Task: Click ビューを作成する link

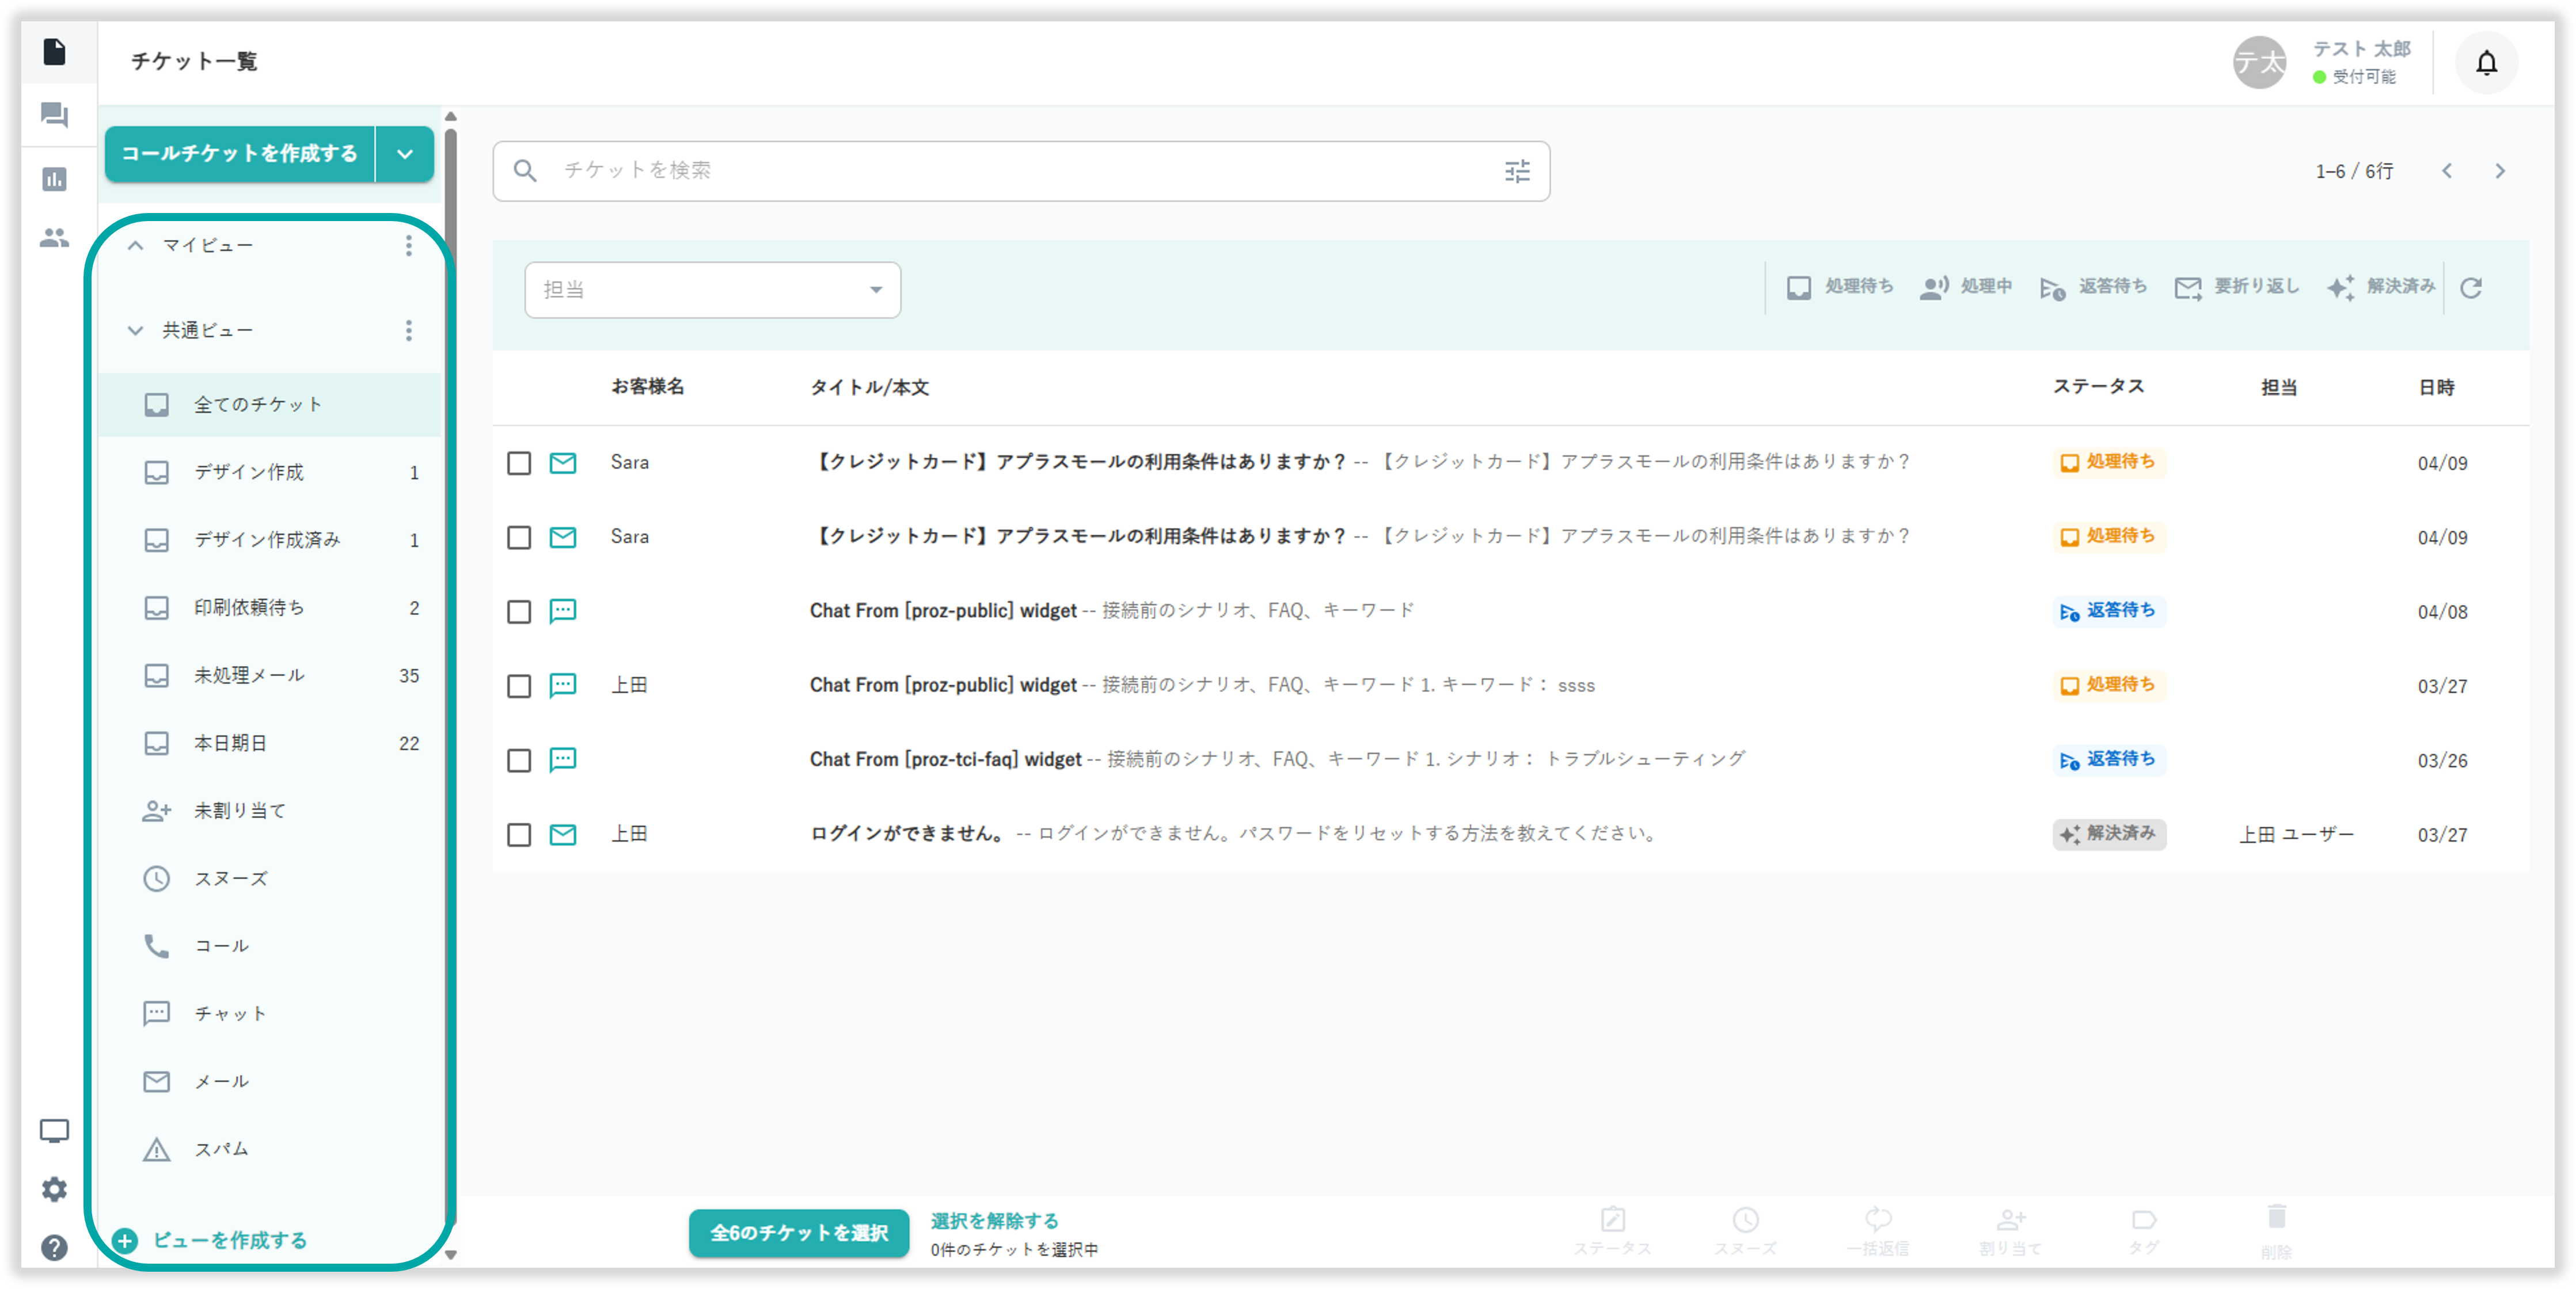Action: pos(229,1240)
